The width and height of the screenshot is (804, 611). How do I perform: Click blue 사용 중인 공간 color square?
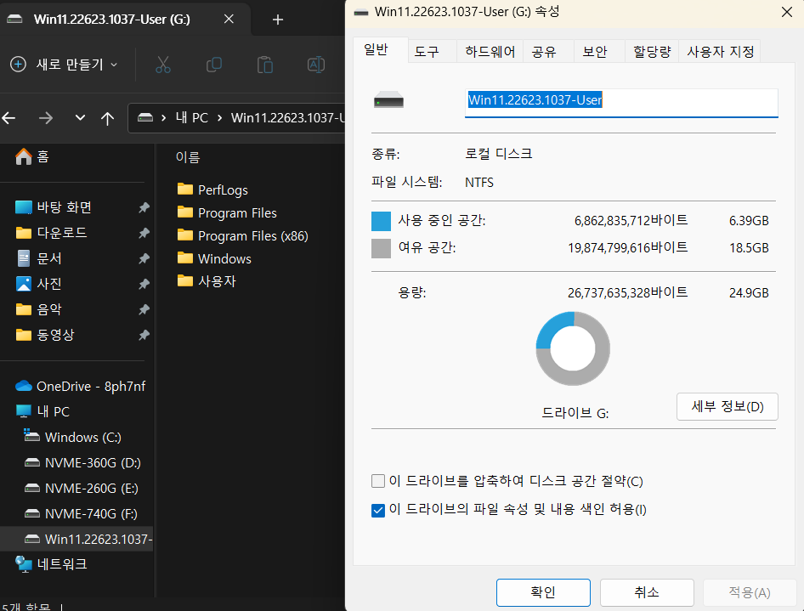point(381,222)
